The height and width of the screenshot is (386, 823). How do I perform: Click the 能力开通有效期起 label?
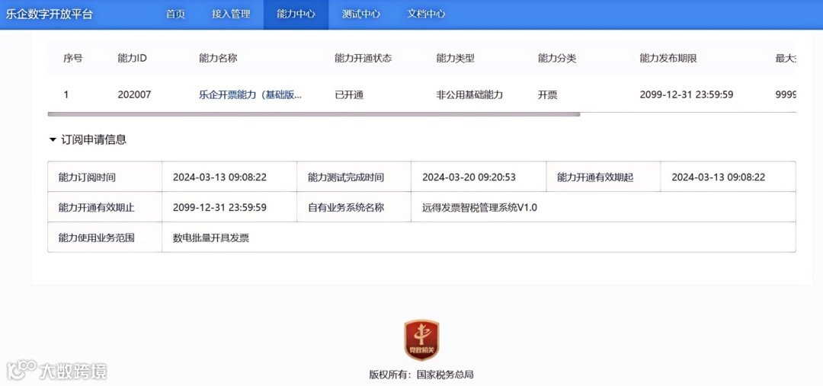pyautogui.click(x=595, y=177)
